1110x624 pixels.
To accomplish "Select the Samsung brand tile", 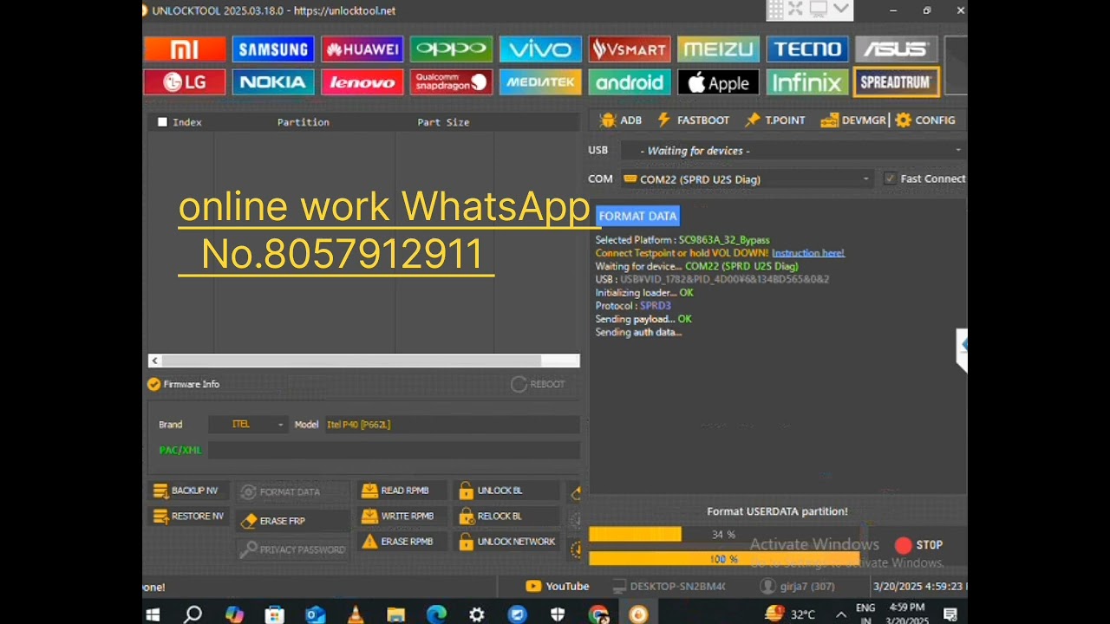I will tap(273, 49).
